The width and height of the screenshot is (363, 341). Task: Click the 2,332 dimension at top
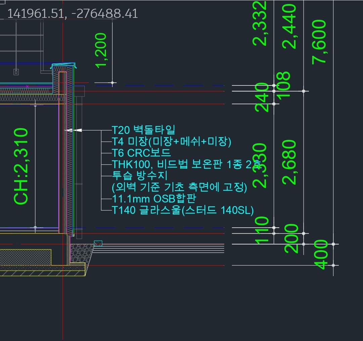(x=260, y=23)
